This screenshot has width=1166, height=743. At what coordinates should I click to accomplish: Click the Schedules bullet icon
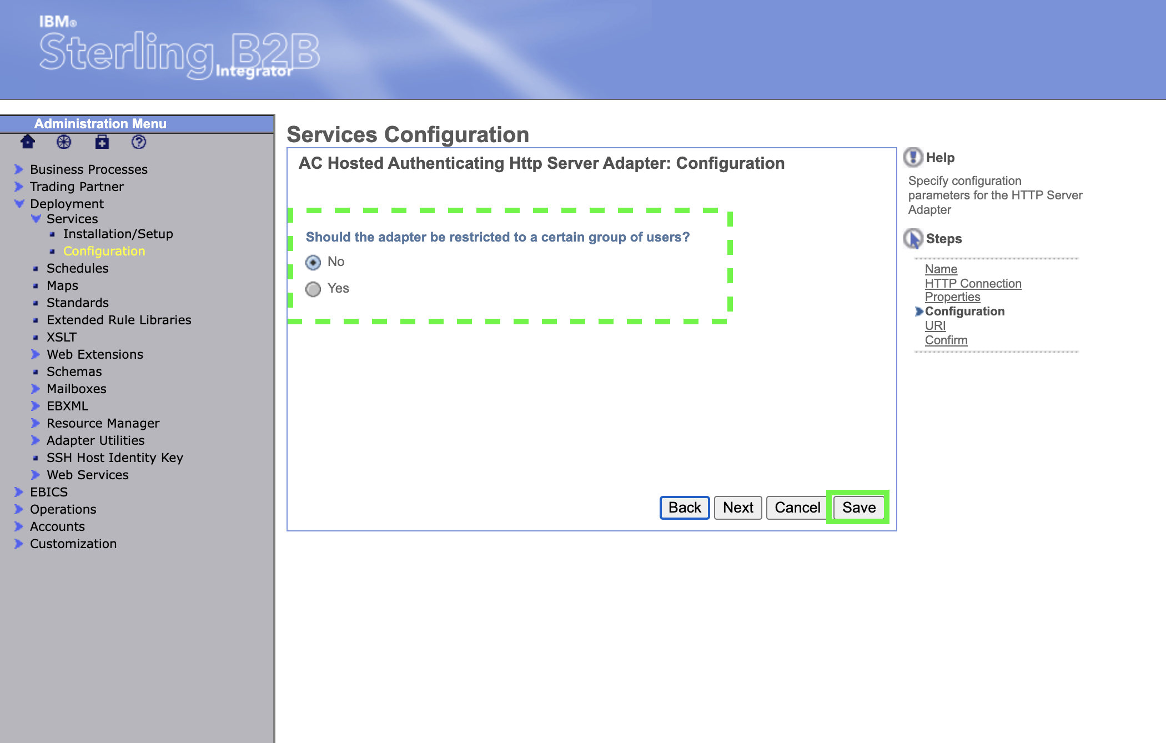coord(36,269)
